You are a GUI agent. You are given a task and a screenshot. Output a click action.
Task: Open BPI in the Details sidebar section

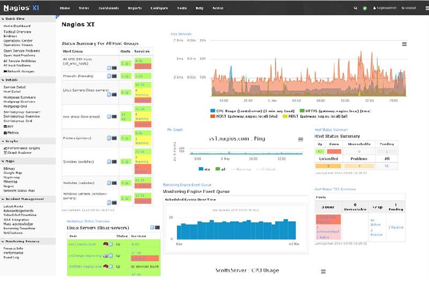point(9,126)
